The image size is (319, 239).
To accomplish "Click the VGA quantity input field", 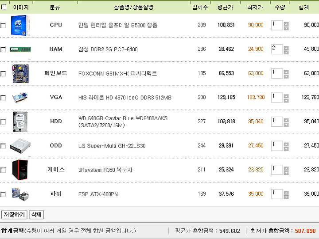I will pyautogui.click(x=277, y=98).
